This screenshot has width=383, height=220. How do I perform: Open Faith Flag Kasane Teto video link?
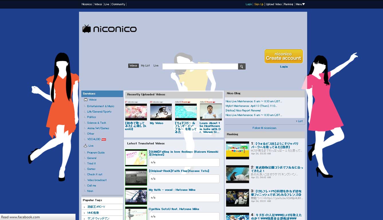point(179,171)
